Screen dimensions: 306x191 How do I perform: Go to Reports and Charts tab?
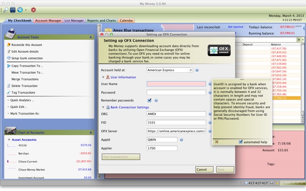click(101, 20)
